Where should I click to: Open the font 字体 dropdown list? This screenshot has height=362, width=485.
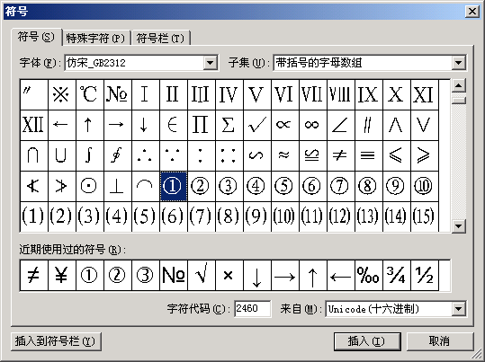click(x=210, y=63)
